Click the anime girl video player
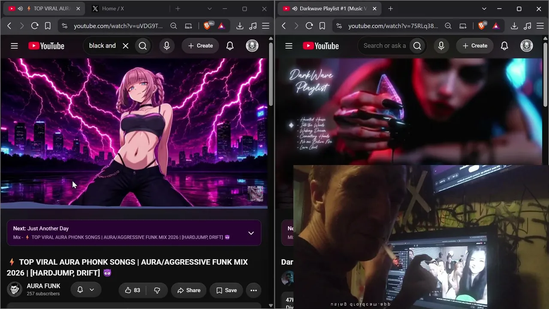549x309 pixels. click(x=134, y=133)
